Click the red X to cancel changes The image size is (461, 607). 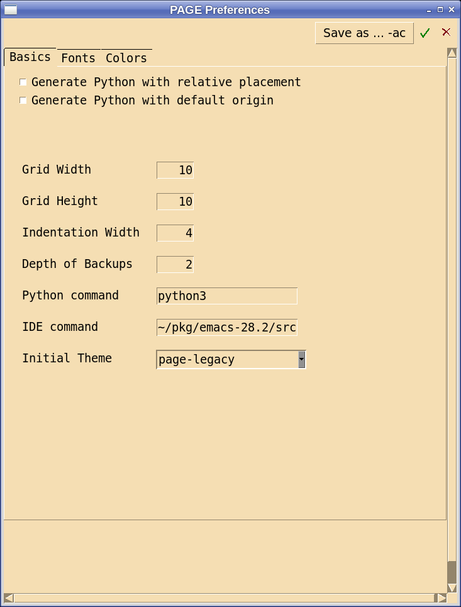(x=446, y=32)
